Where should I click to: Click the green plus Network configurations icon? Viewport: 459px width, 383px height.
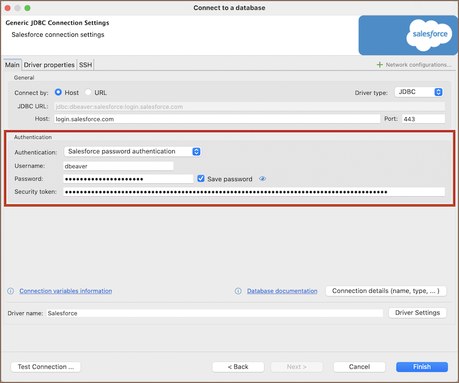(x=380, y=65)
